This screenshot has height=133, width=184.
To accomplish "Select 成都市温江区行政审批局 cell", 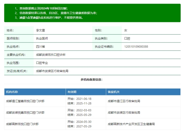I will (x=124, y=101).
